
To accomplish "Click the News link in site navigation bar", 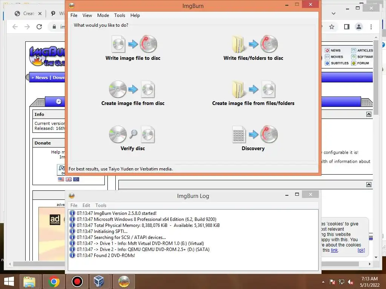I will click(41, 78).
